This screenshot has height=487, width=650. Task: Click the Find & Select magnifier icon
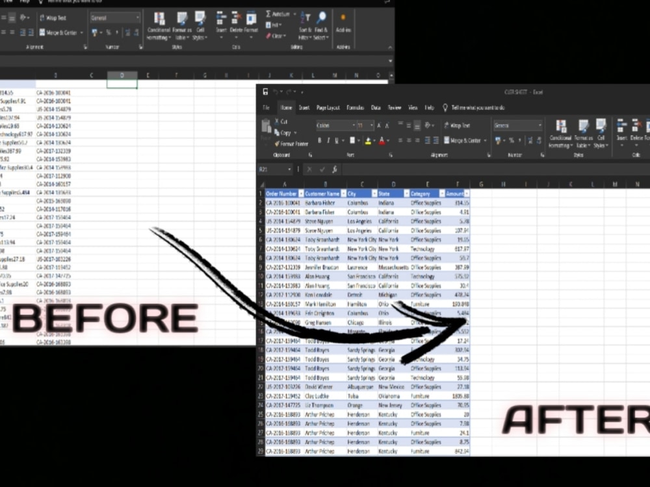pyautogui.click(x=322, y=17)
